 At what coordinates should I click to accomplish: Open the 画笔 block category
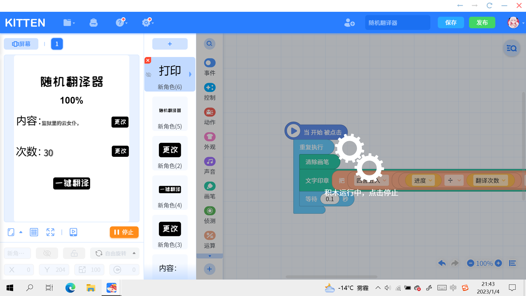point(210,190)
